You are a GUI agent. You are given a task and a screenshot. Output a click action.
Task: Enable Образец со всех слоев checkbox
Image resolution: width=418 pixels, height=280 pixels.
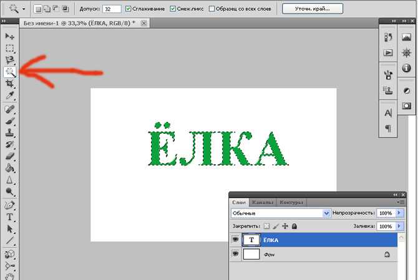point(211,9)
